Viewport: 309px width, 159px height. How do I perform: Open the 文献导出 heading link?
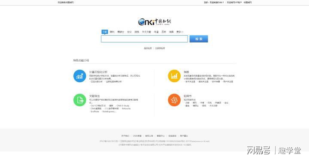(x=94, y=96)
